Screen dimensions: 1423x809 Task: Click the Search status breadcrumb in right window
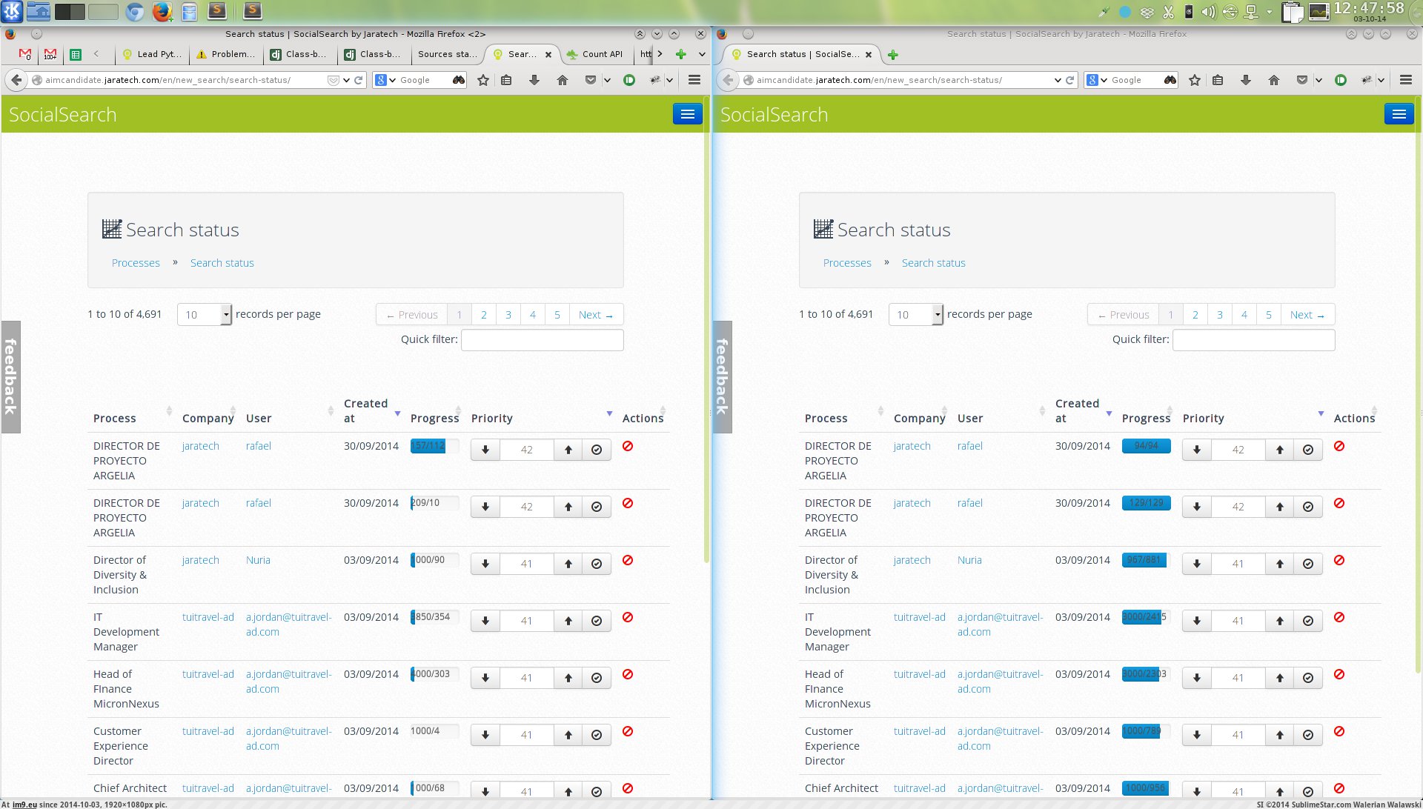coord(933,263)
